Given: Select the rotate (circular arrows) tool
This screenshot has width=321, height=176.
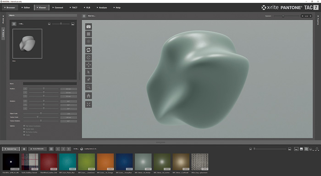Looking at the screenshot, I should [89, 50].
